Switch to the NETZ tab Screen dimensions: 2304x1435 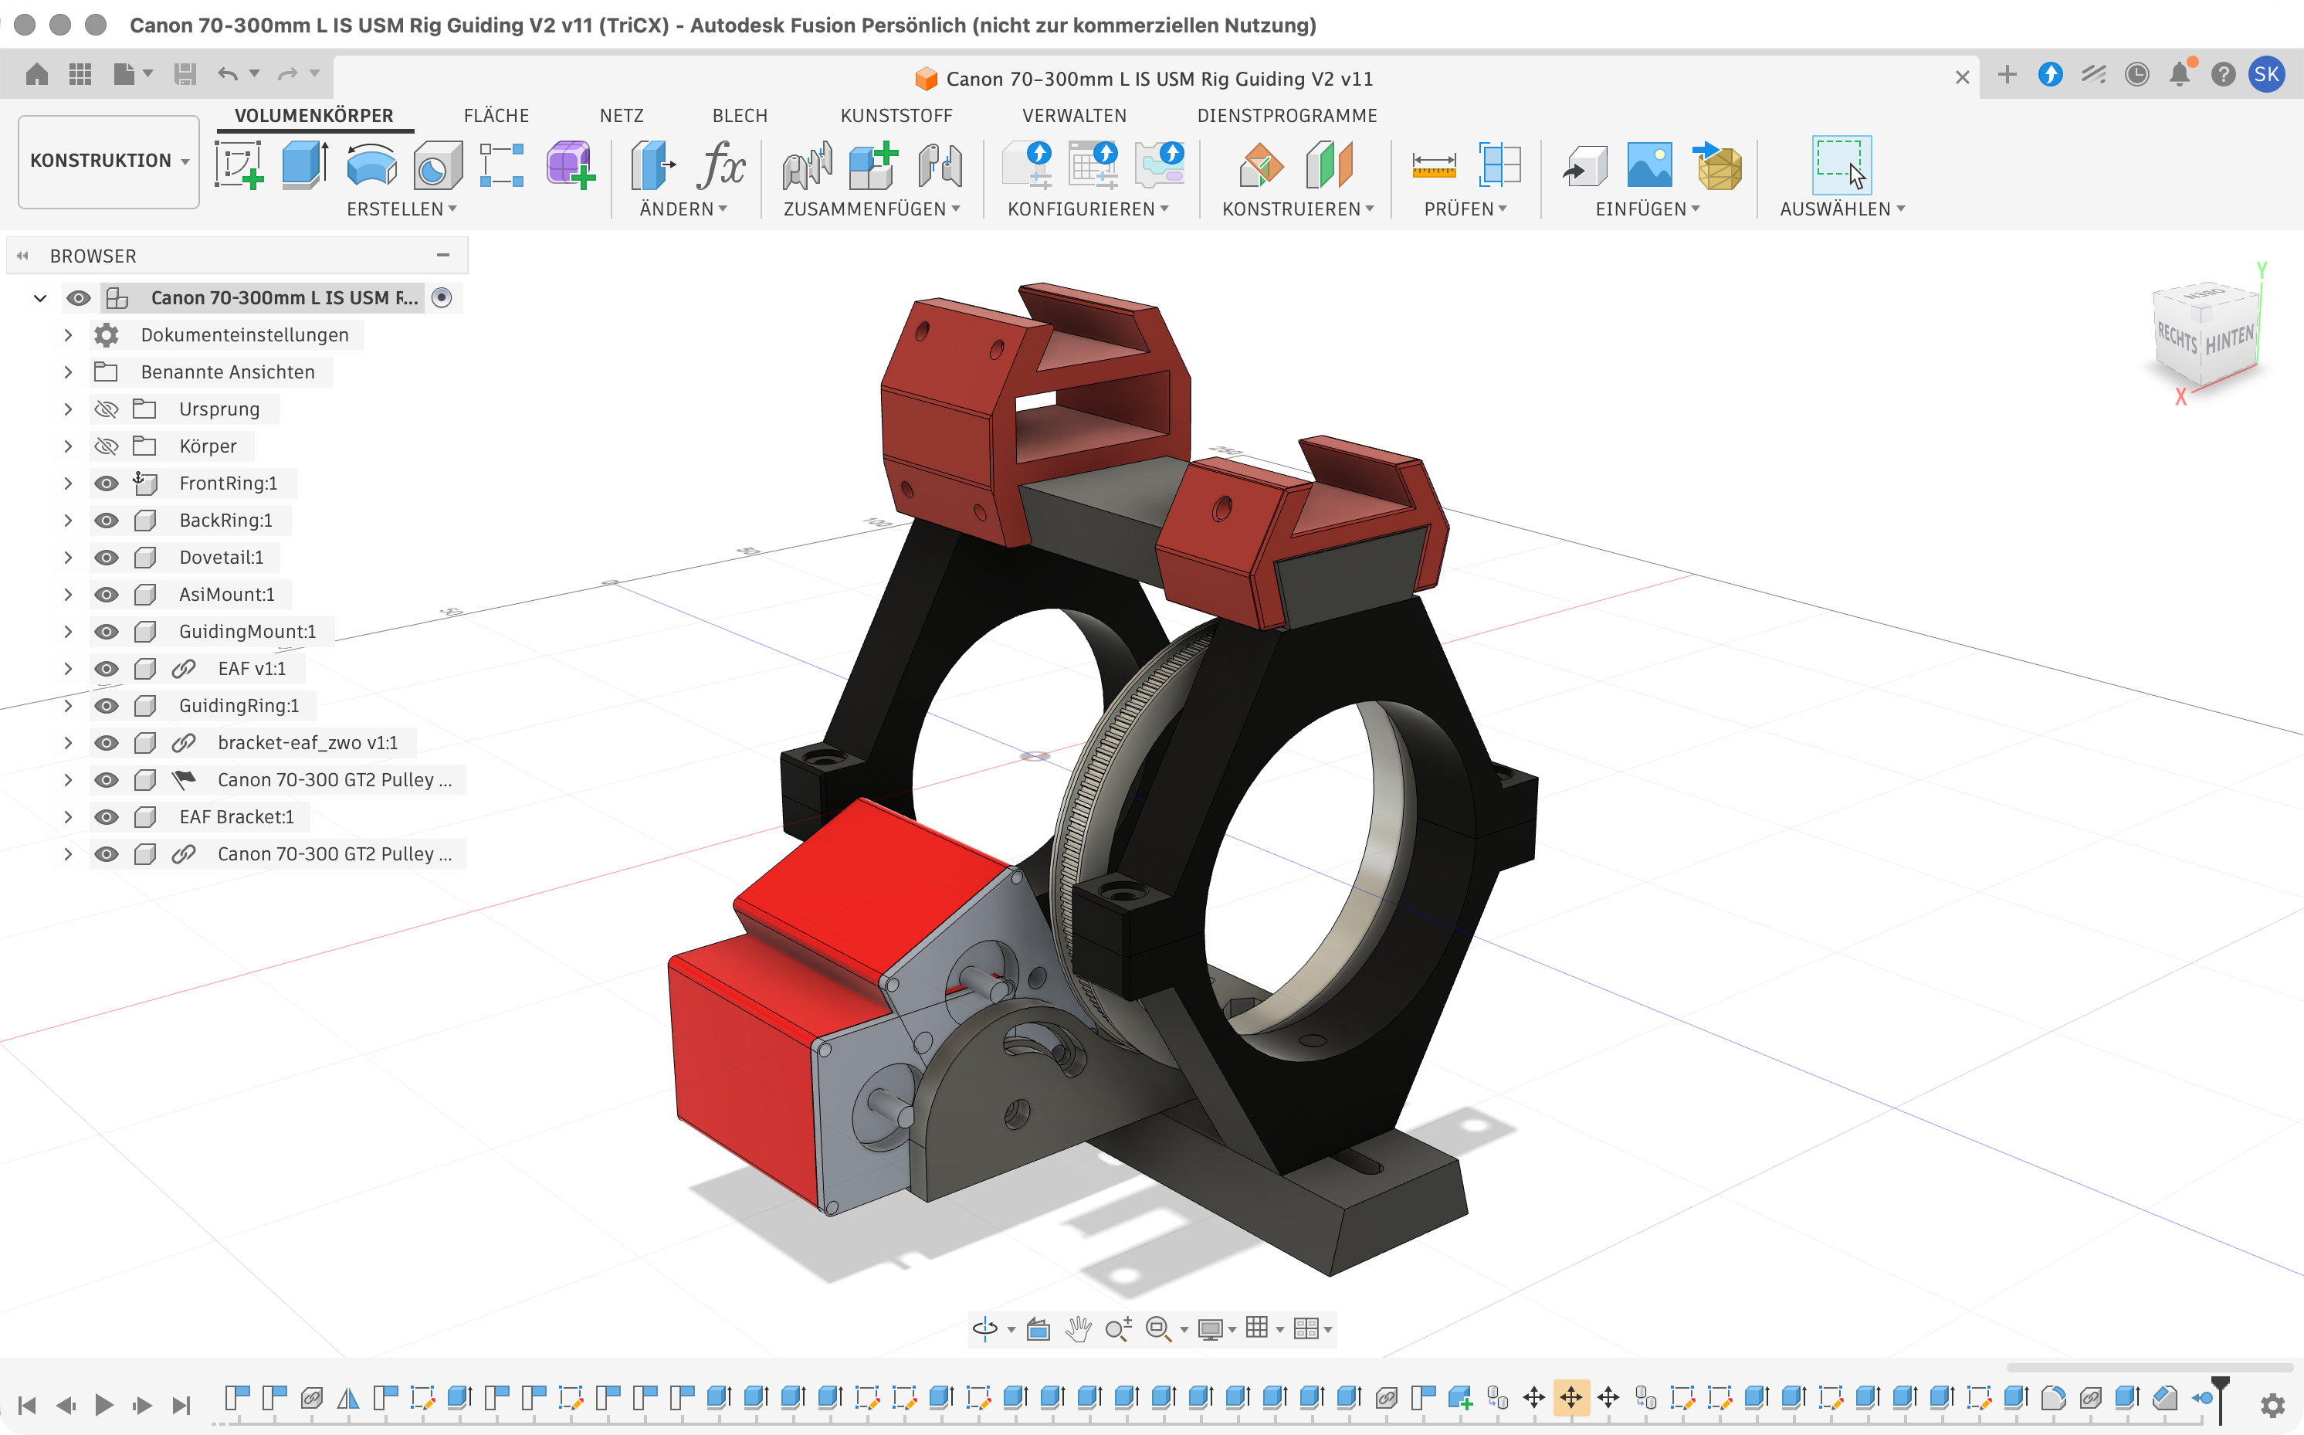pos(622,116)
